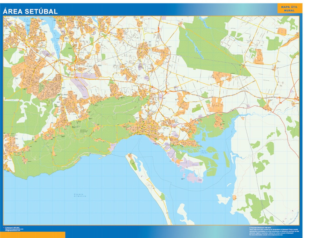
Task: Open the http://www.mapasmurais.com link
Action: (14, 229)
